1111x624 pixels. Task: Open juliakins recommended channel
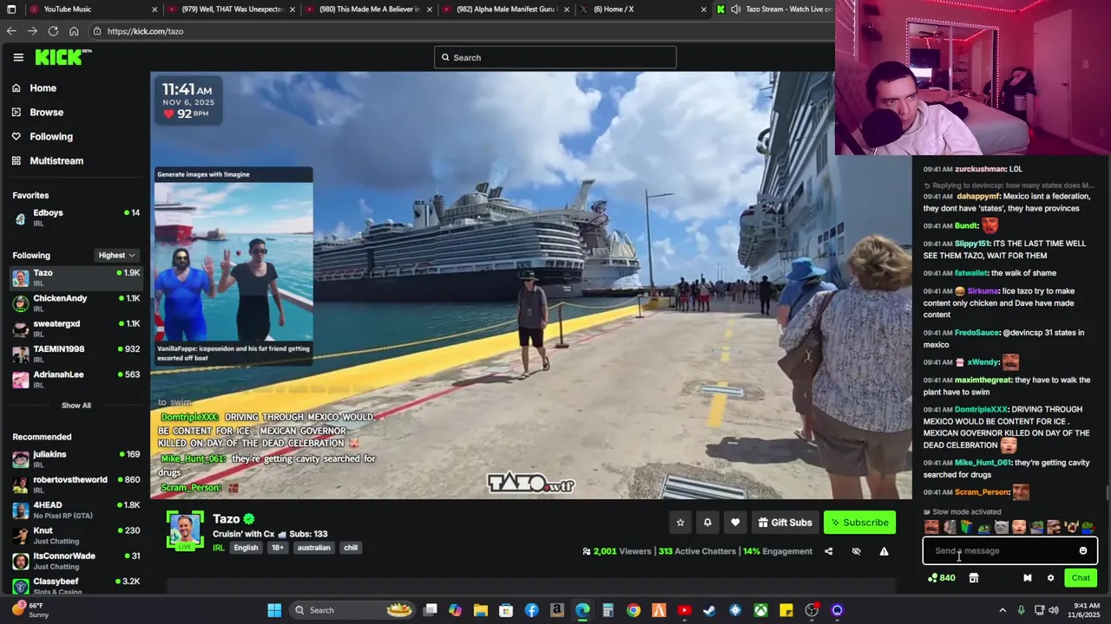[76, 458]
